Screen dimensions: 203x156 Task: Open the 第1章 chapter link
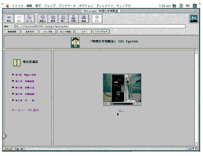click(x=26, y=75)
